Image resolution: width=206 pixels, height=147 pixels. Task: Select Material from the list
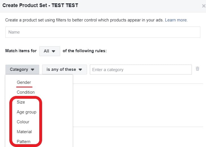pyautogui.click(x=24, y=132)
